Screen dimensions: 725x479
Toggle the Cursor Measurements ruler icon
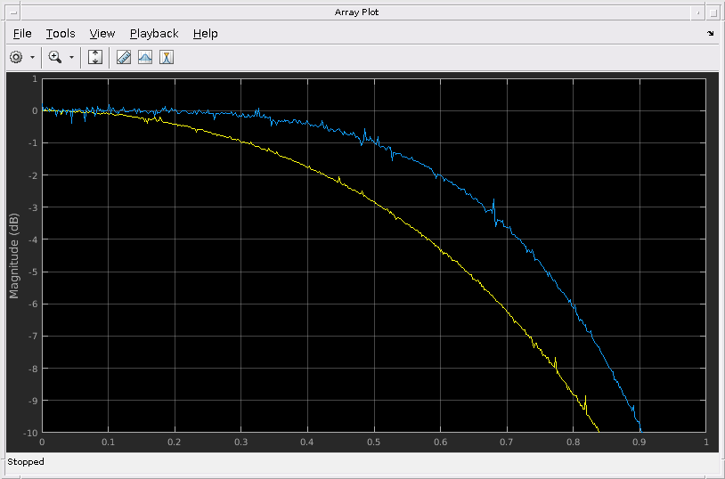point(124,57)
